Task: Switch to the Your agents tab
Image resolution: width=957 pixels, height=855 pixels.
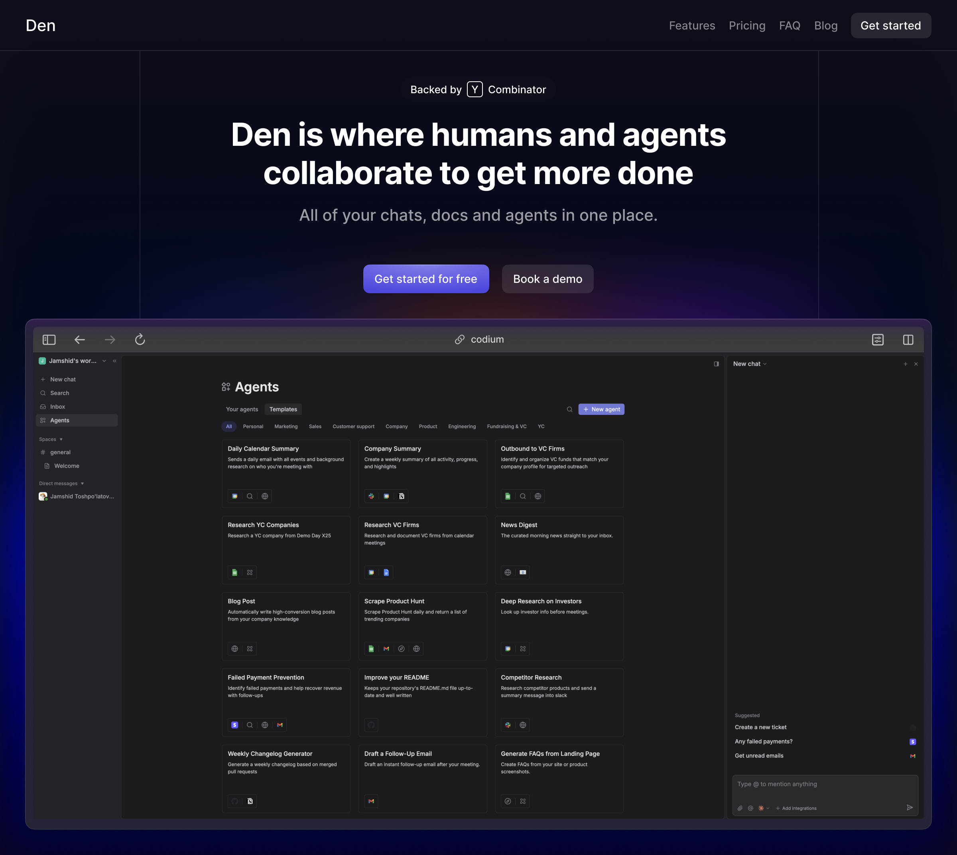Action: click(x=242, y=409)
